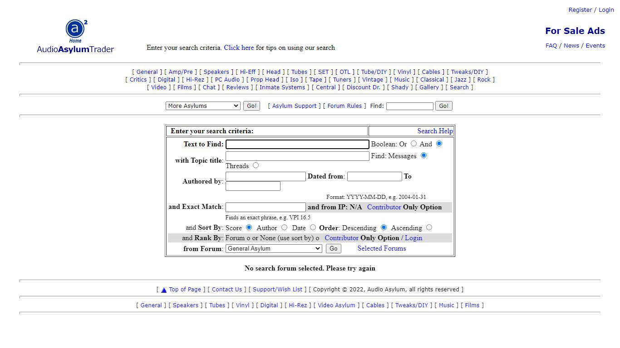Image resolution: width=620 pixels, height=348 pixels.
Task: Open Video Asylum footer link
Action: (336, 305)
